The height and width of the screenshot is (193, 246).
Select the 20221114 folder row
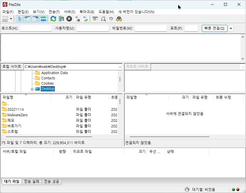(60, 109)
